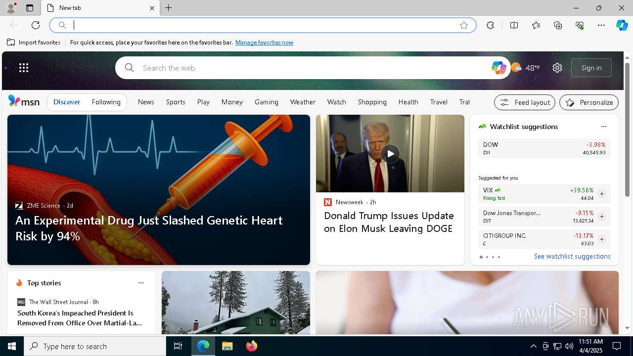633x356 pixels.
Task: Open the Travel category
Action: [x=439, y=102]
